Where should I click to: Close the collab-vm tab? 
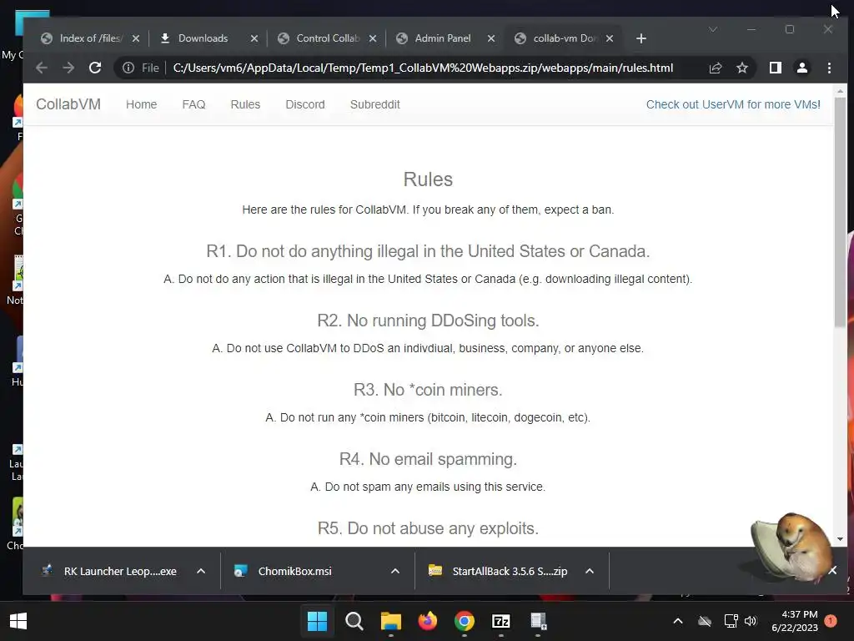pos(610,38)
